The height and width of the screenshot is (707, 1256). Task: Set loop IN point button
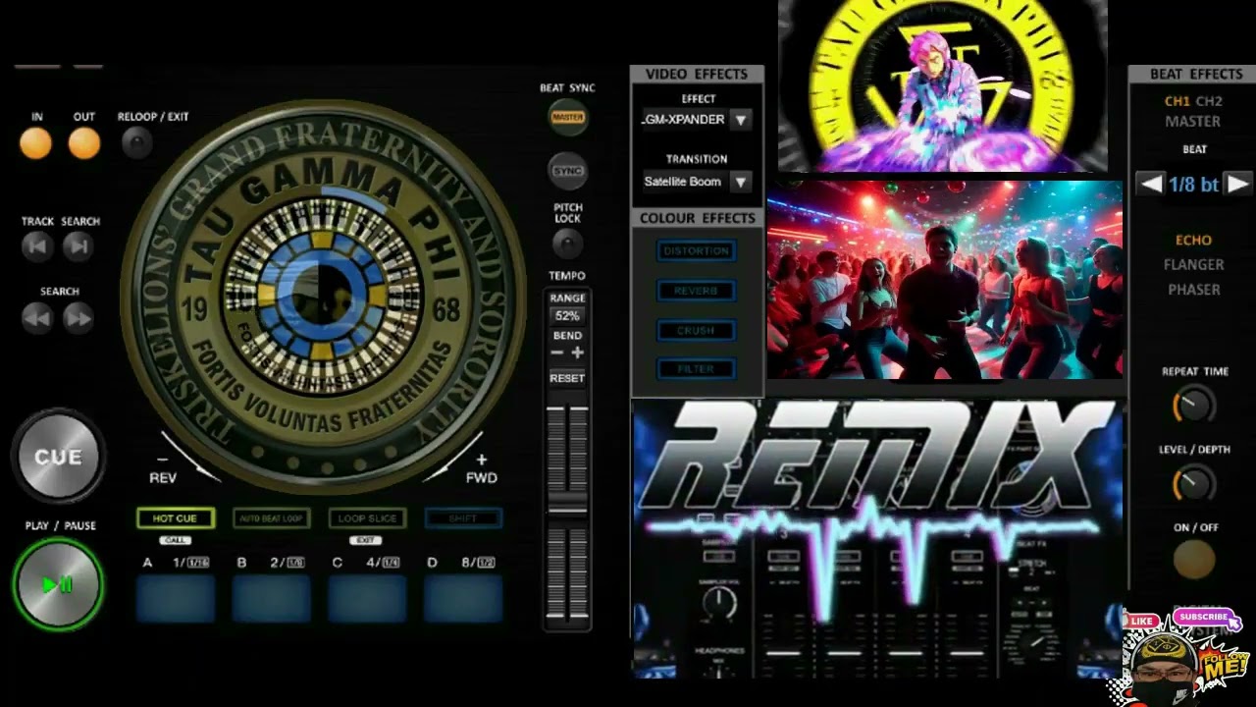pos(36,143)
